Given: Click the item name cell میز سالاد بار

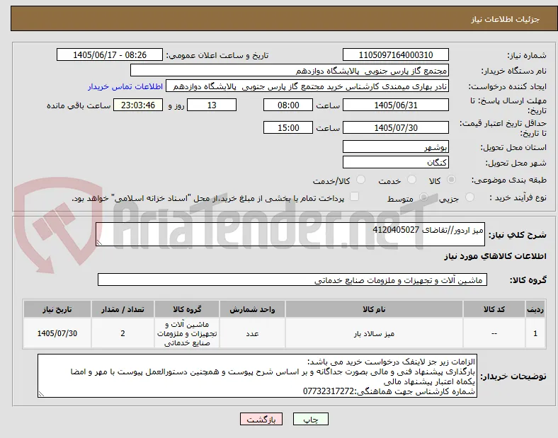Looking at the screenshot, I should [374, 333].
